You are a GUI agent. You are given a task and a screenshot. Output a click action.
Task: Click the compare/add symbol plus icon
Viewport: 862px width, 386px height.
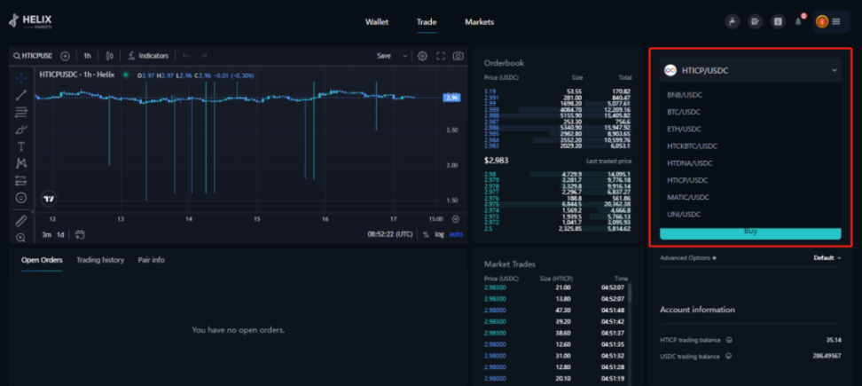(65, 56)
